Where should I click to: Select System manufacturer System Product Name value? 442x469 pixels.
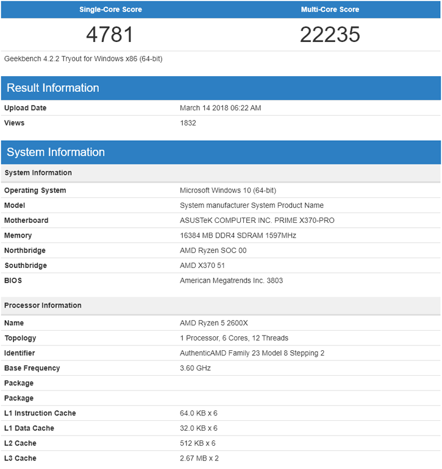click(252, 205)
